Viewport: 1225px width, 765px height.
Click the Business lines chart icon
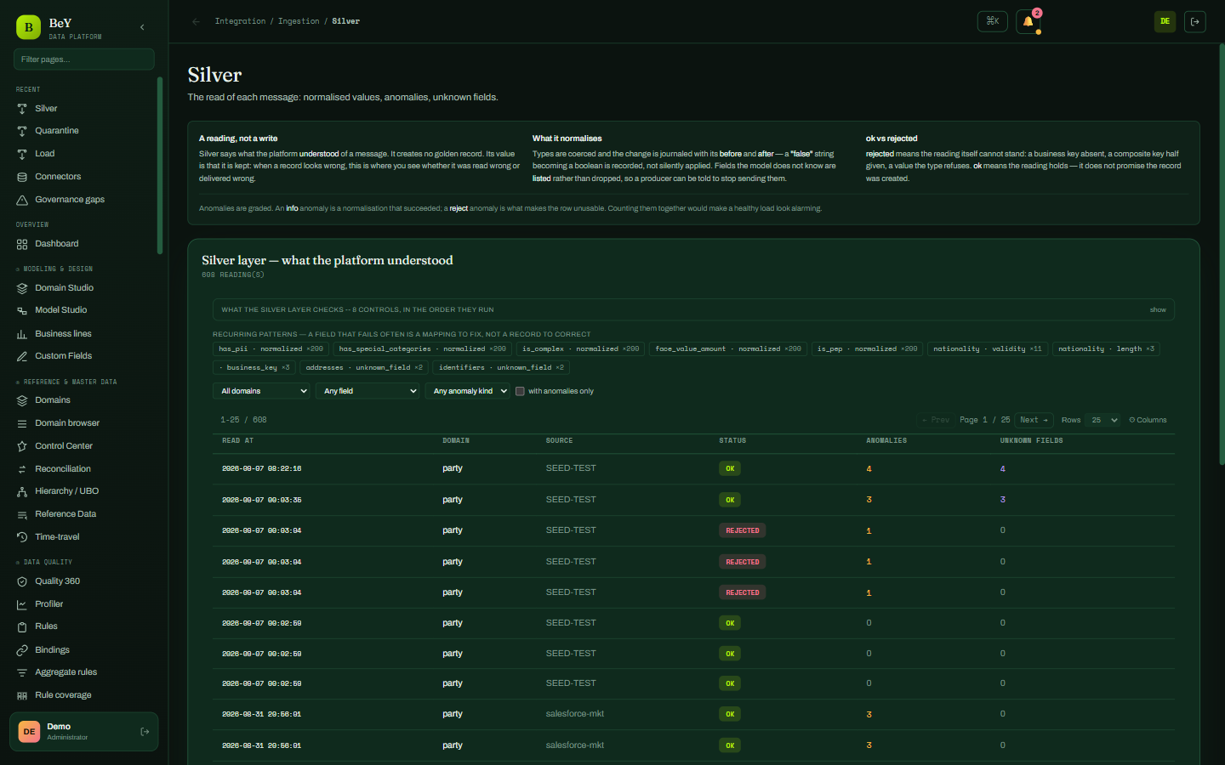(22, 334)
